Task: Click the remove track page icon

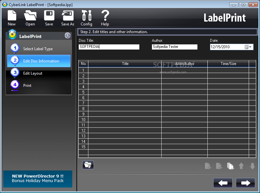Action: pos(219,166)
